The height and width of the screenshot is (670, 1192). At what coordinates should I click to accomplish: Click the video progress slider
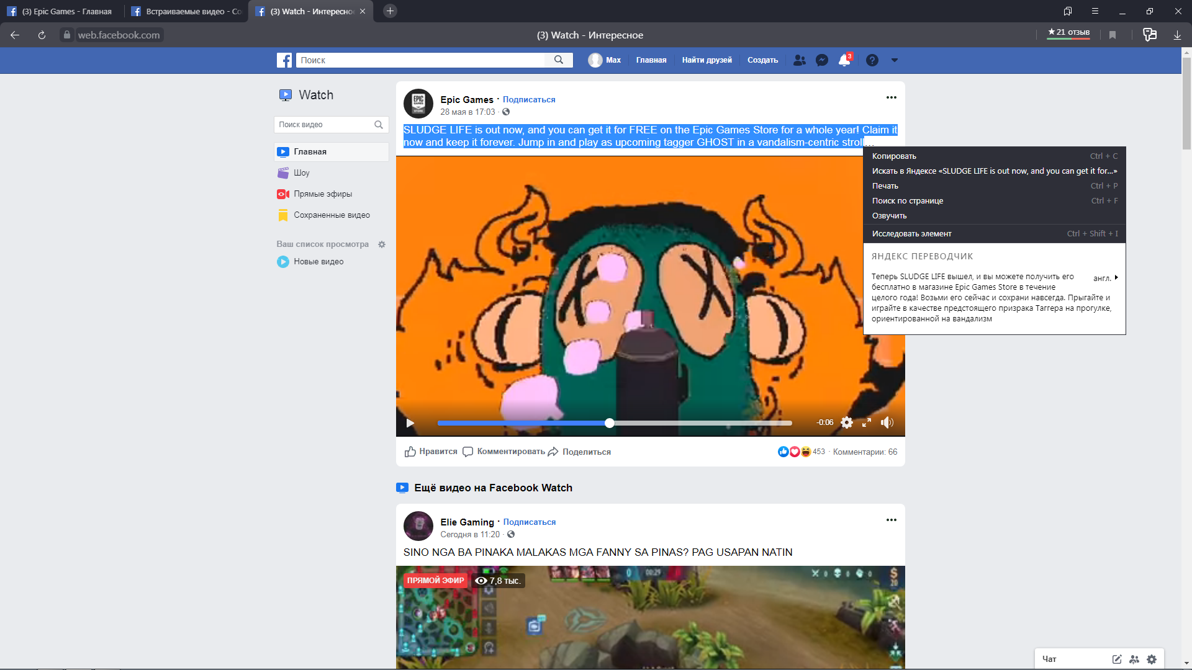point(615,423)
